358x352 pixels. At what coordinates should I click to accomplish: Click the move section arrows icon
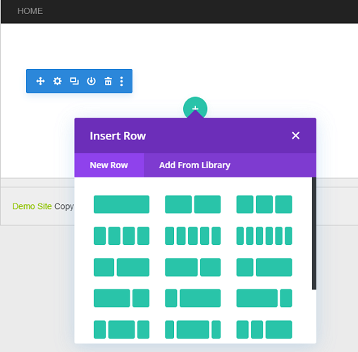40,81
